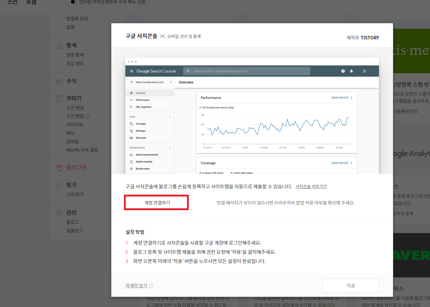430x307 pixels.
Task: Click the external-link icon beside 자세히 보기
Action: (151, 286)
